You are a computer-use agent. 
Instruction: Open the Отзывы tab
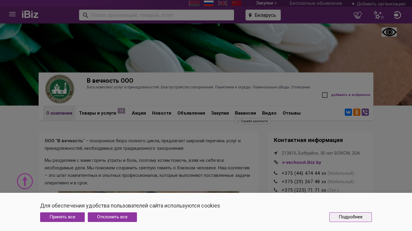pyautogui.click(x=292, y=113)
